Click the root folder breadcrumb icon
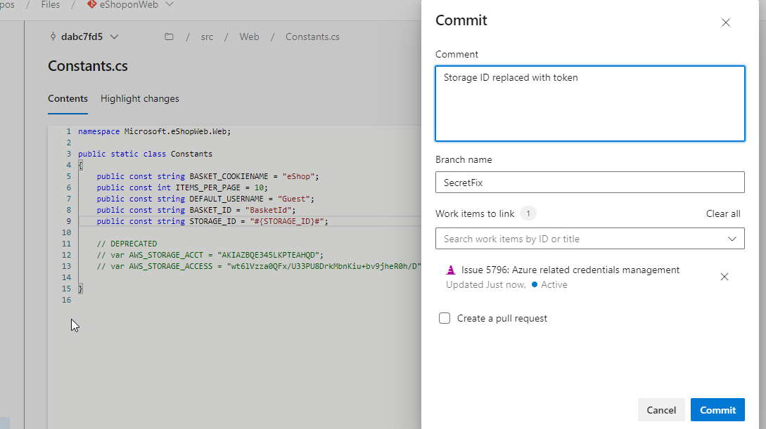This screenshot has height=429, width=766. 169,37
